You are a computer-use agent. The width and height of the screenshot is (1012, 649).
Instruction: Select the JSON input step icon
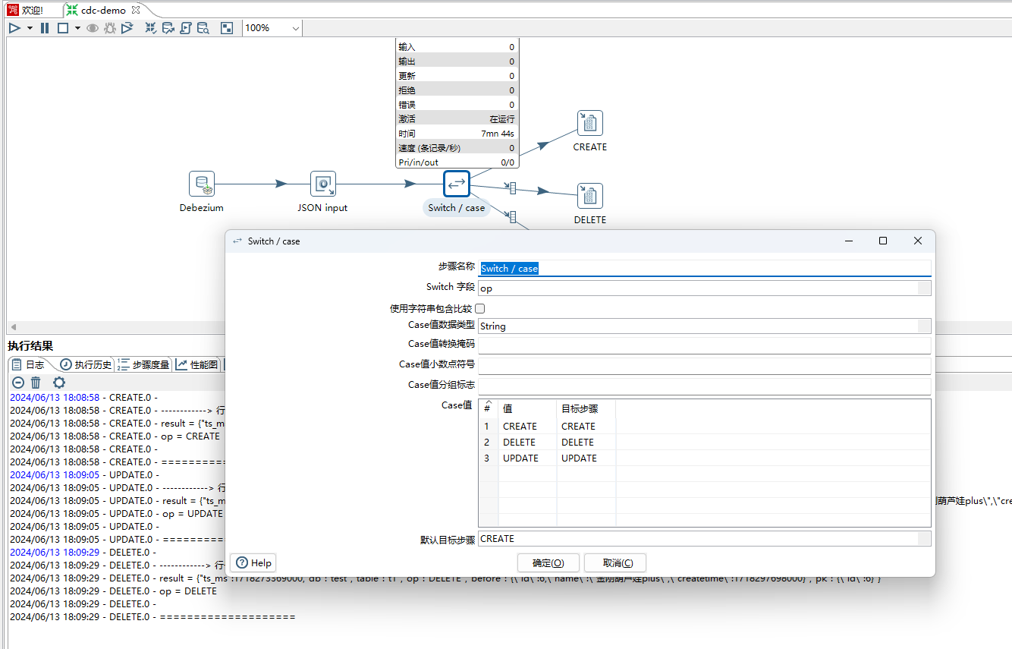tap(322, 184)
